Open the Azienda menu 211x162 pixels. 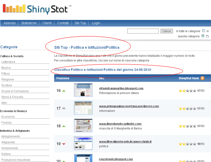pos(9,23)
